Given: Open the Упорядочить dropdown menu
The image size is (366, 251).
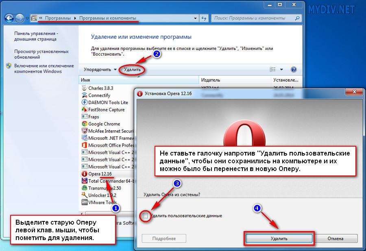Looking at the screenshot, I should coord(100,69).
